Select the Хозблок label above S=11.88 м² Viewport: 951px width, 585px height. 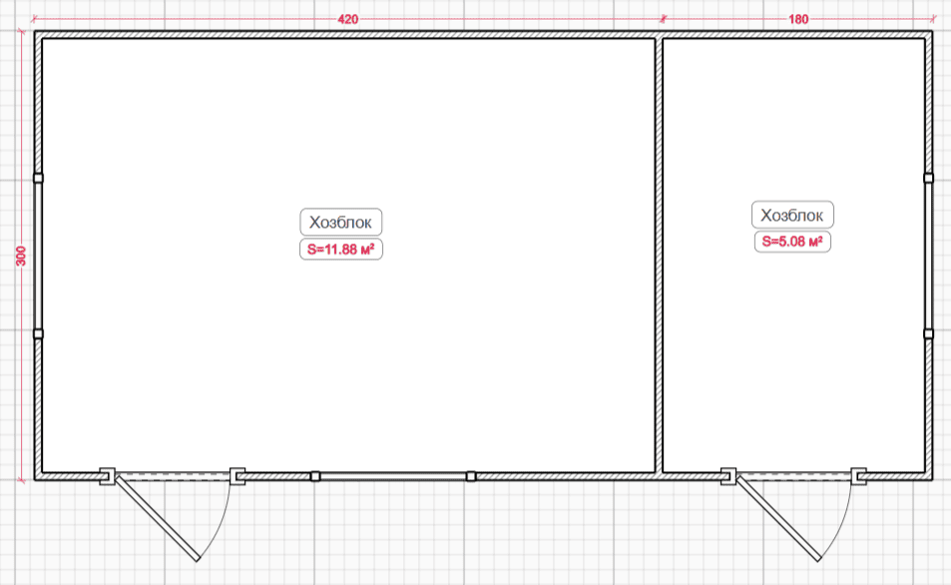pos(341,222)
